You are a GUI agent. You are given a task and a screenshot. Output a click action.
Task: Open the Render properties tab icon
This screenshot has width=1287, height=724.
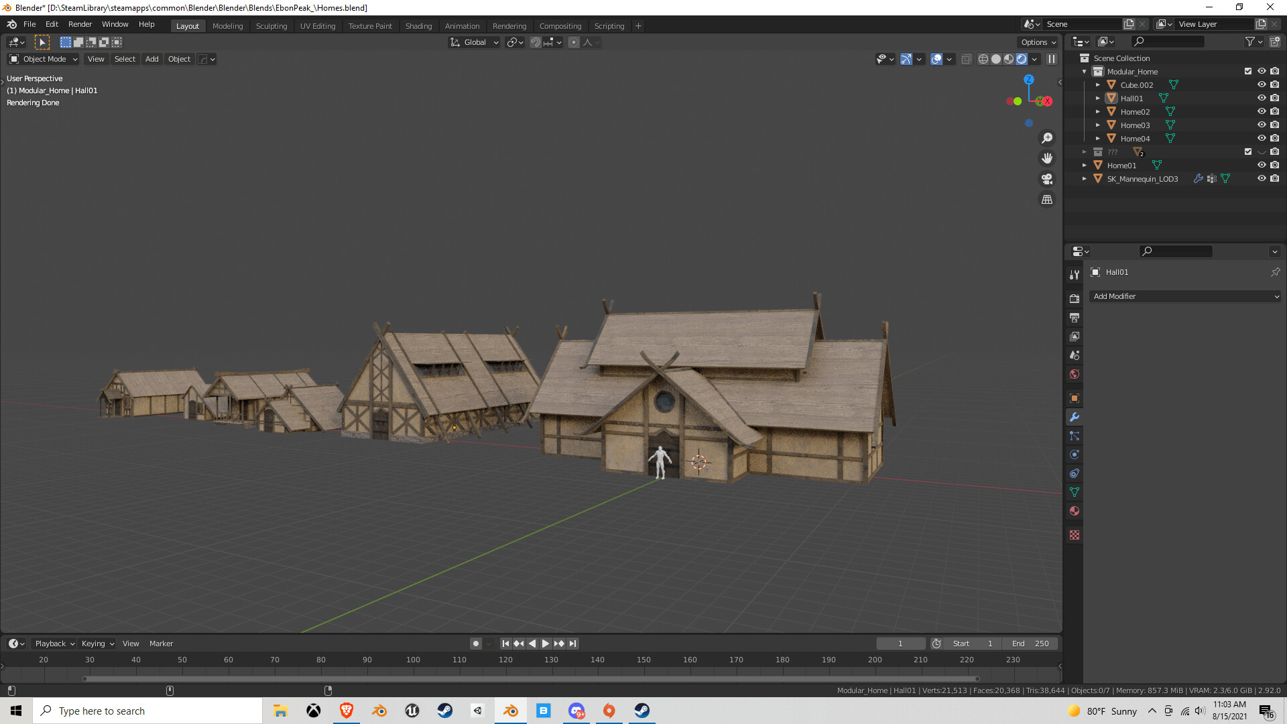tap(1075, 298)
